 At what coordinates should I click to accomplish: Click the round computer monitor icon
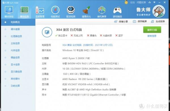point(47,32)
